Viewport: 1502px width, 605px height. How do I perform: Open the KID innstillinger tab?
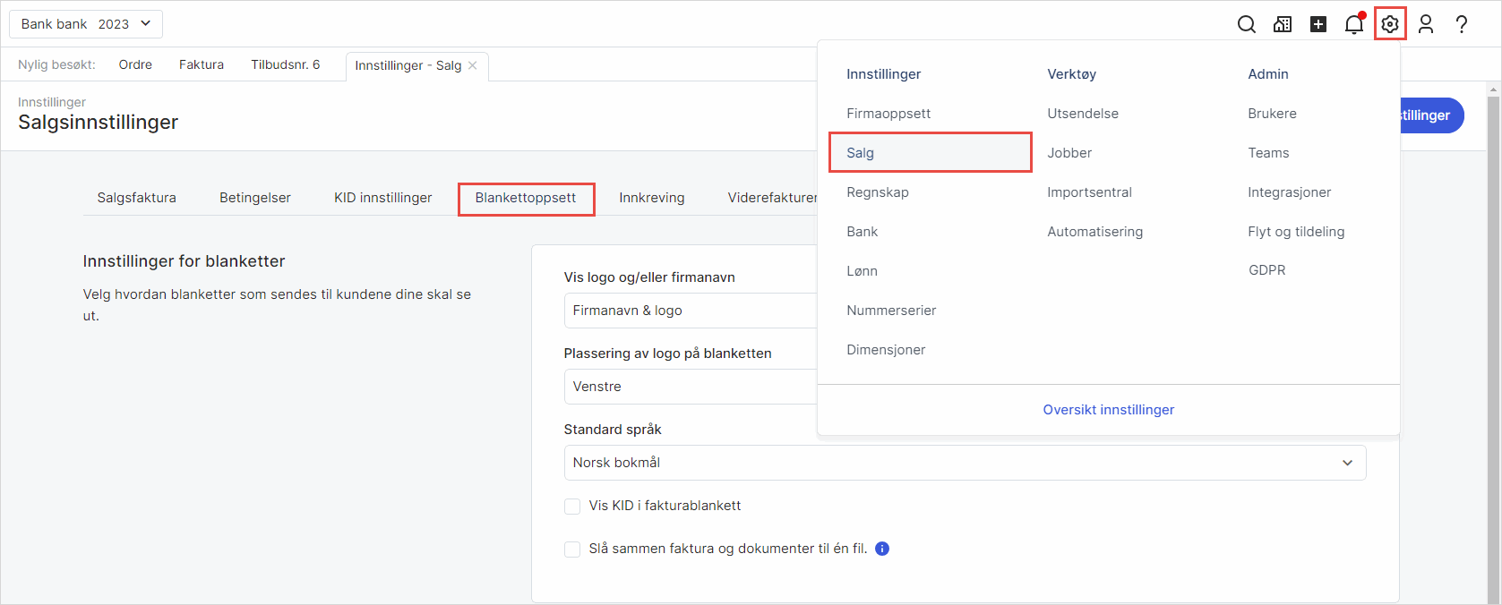pyautogui.click(x=382, y=198)
